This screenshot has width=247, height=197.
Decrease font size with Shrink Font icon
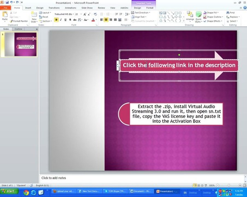[x=89, y=14]
